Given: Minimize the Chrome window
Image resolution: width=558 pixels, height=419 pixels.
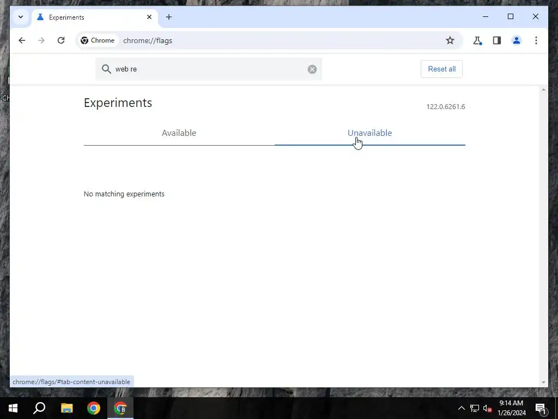Looking at the screenshot, I should click(x=486, y=16).
